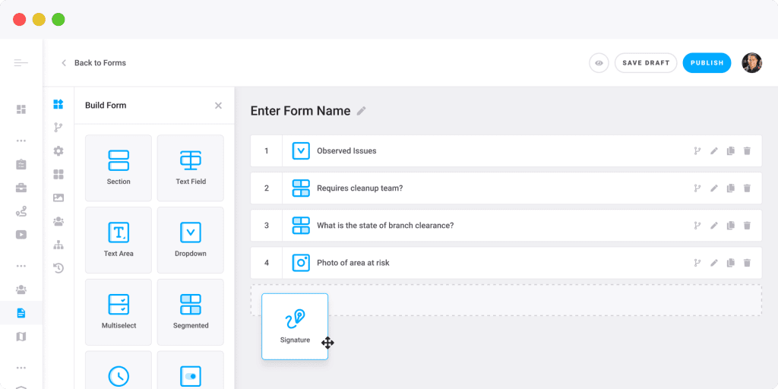Add the clock time element tile
Viewport: 778px width, 389px height.
pyautogui.click(x=119, y=370)
